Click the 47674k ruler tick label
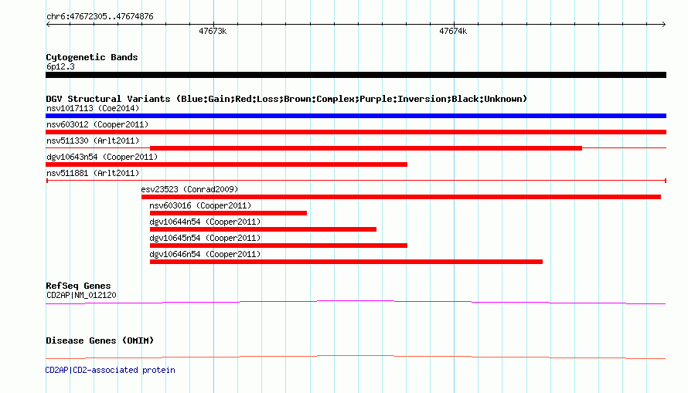Screen dimensions: 688x393 [x=453, y=31]
